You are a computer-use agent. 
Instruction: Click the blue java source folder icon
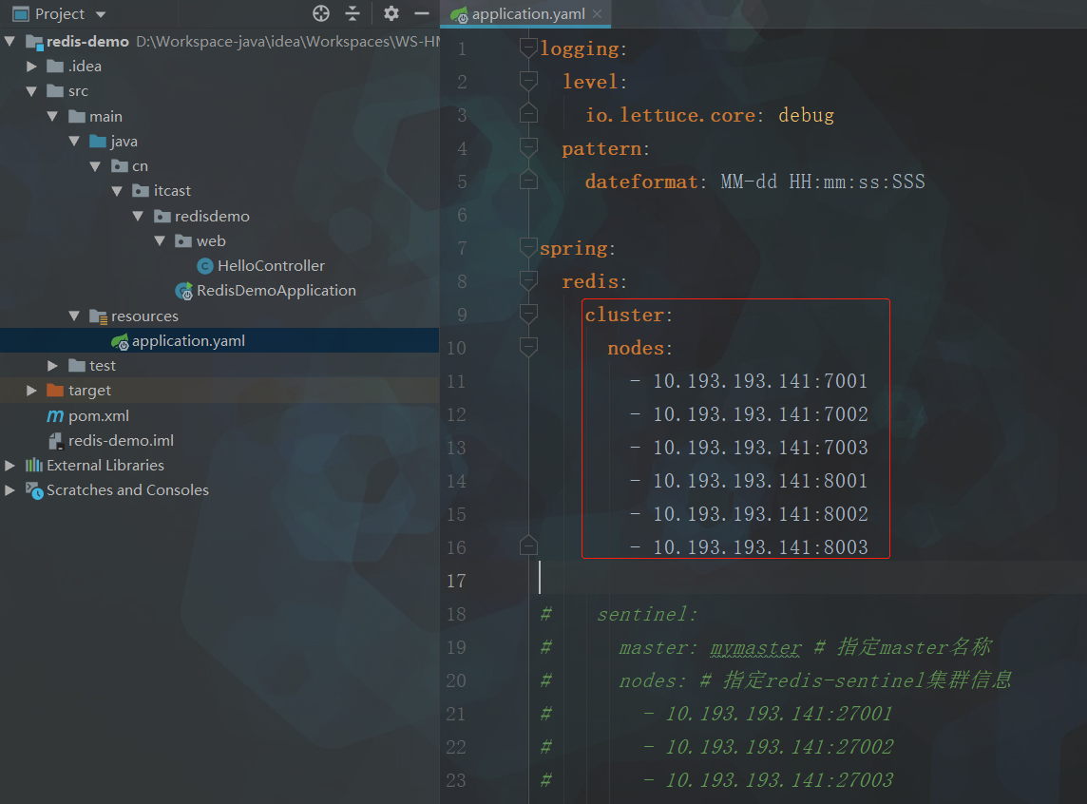pyautogui.click(x=99, y=142)
